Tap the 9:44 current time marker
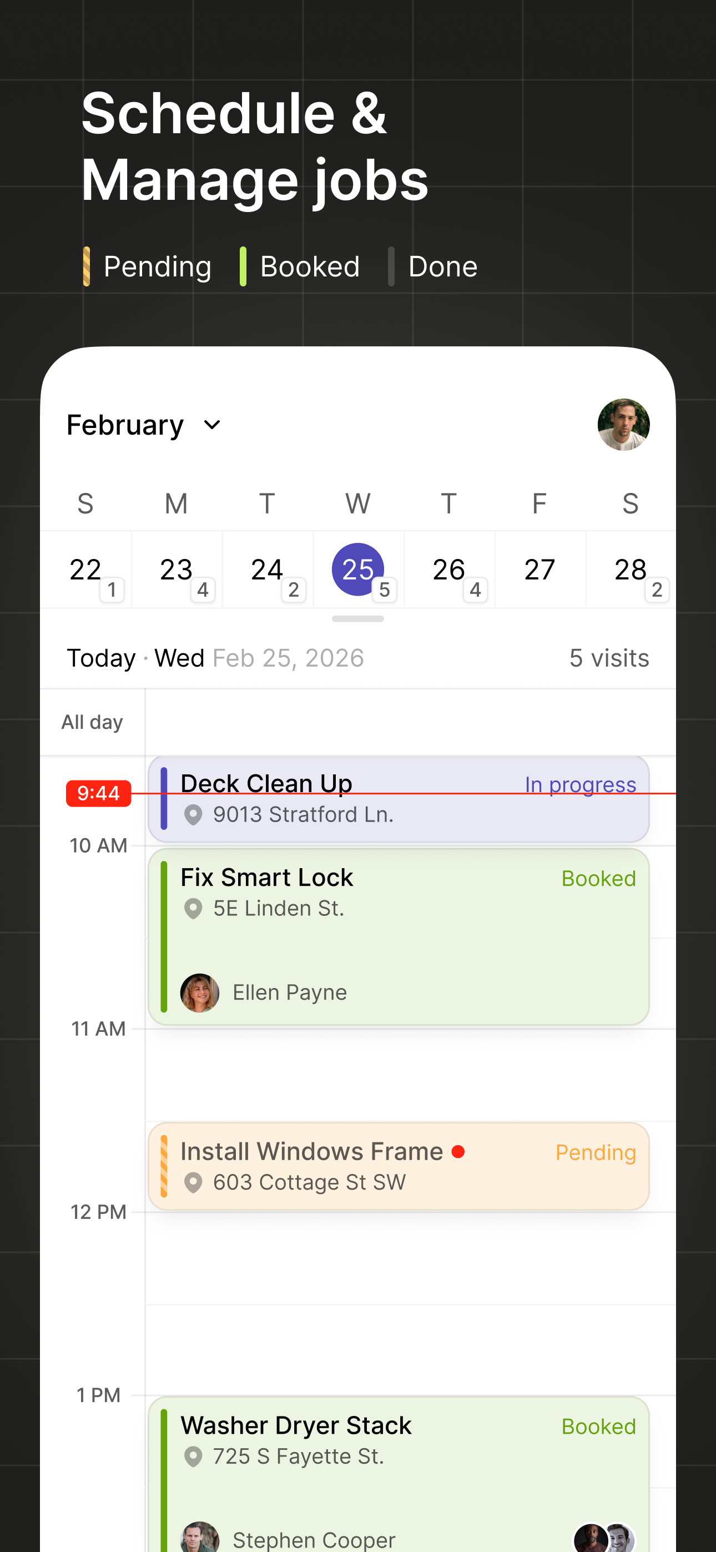716x1552 pixels. tap(98, 793)
